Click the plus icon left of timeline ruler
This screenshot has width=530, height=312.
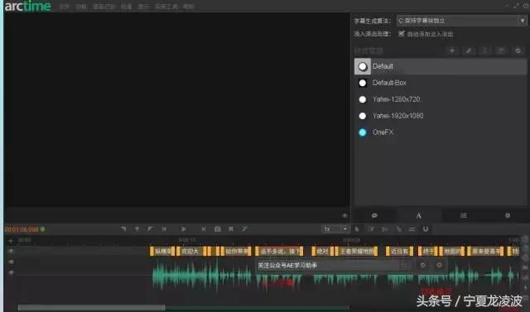point(11,241)
